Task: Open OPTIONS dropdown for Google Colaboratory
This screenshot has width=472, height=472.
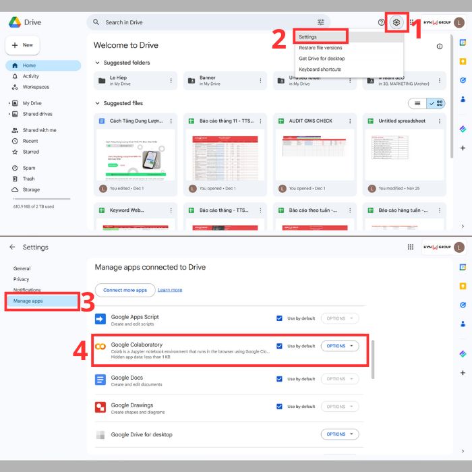Action: (340, 346)
